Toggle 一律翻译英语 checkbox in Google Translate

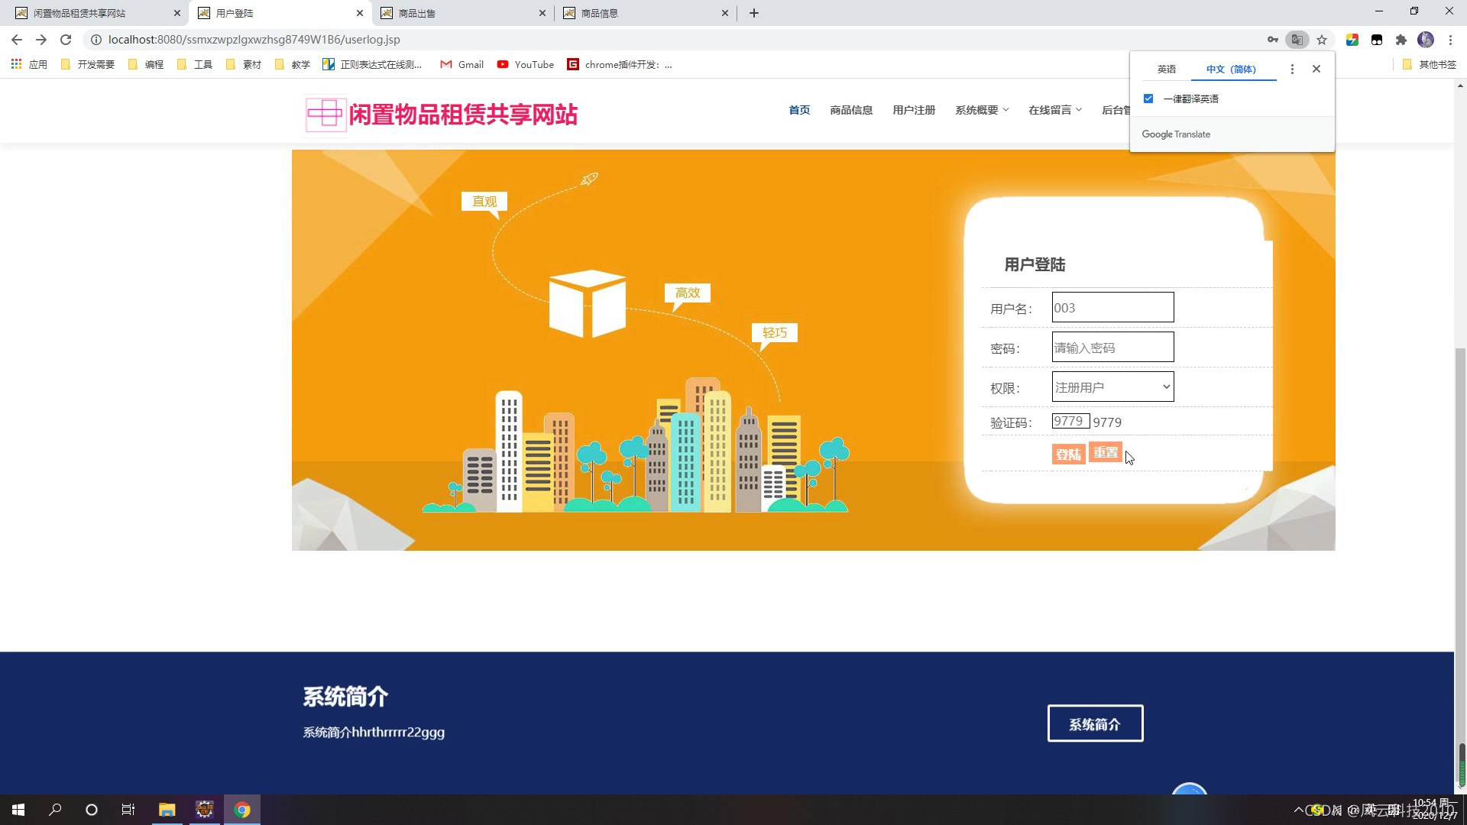1148,98
